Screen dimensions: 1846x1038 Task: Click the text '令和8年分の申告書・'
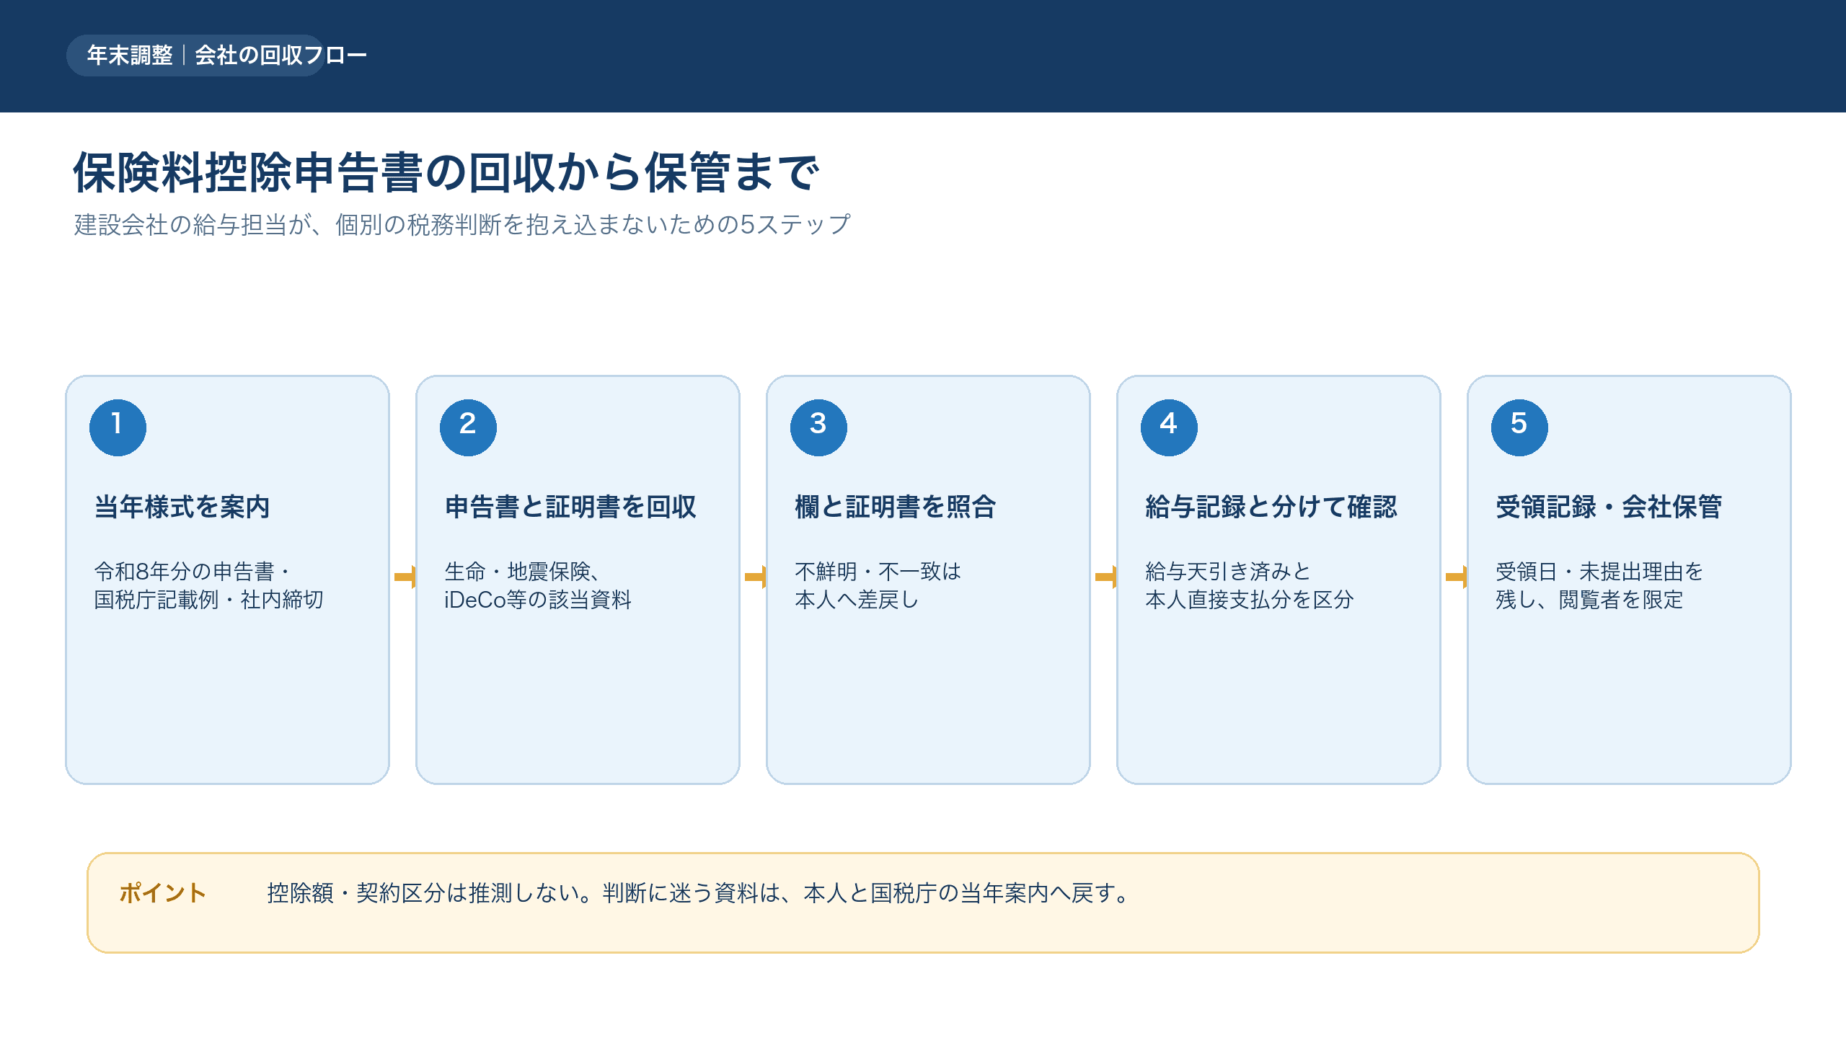coord(193,572)
